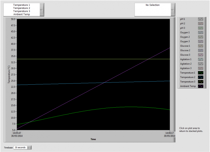Click the 50.0 maximum Y-axis value
210x152 pixels.
coord(13,19)
